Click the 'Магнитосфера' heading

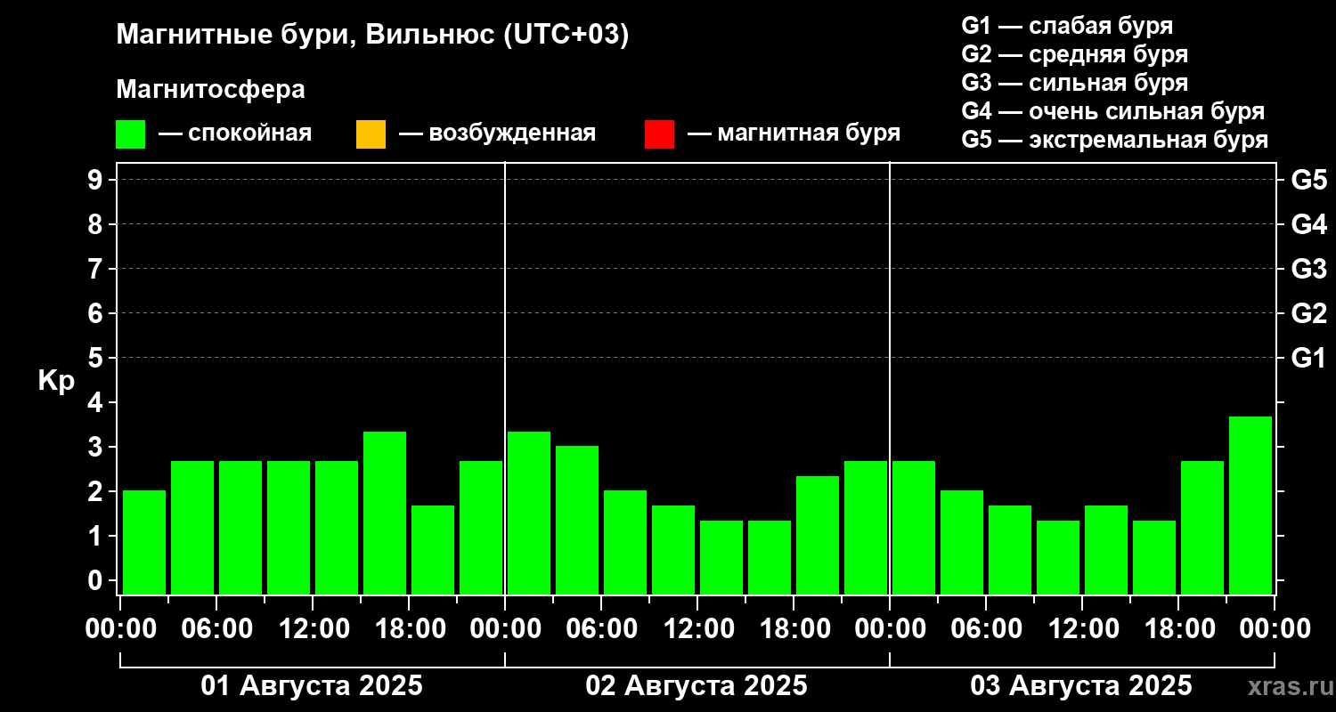pos(210,90)
